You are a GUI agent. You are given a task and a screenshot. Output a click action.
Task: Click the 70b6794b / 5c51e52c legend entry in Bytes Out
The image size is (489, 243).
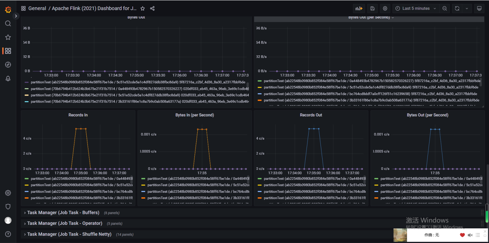[x=139, y=95]
